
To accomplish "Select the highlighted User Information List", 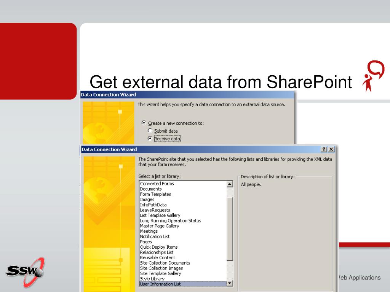I will (x=183, y=284).
